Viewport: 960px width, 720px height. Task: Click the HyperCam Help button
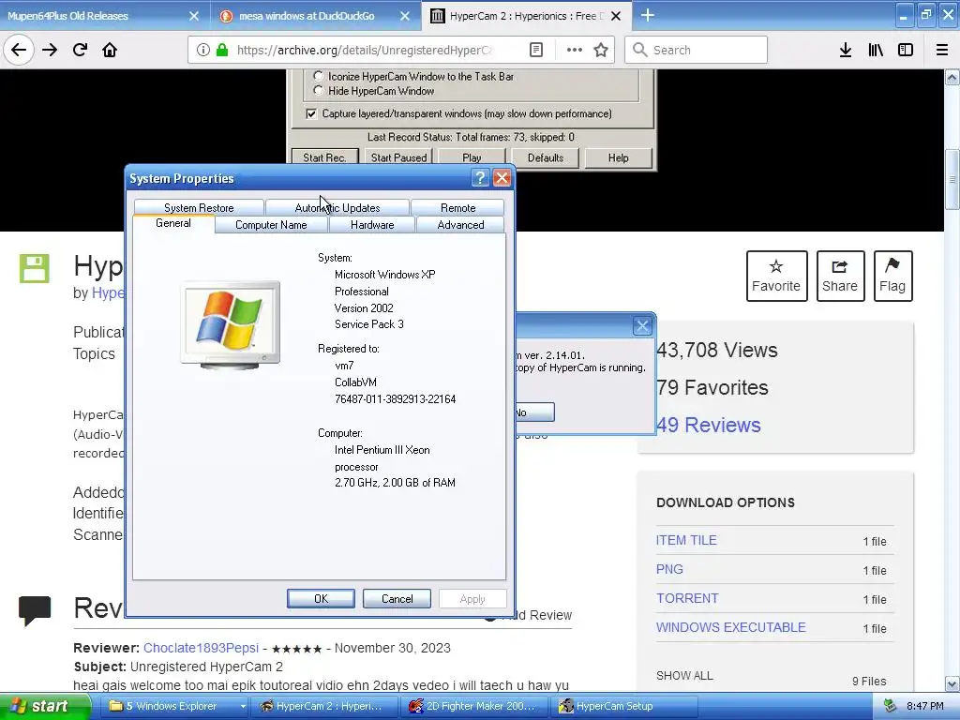pyautogui.click(x=618, y=157)
